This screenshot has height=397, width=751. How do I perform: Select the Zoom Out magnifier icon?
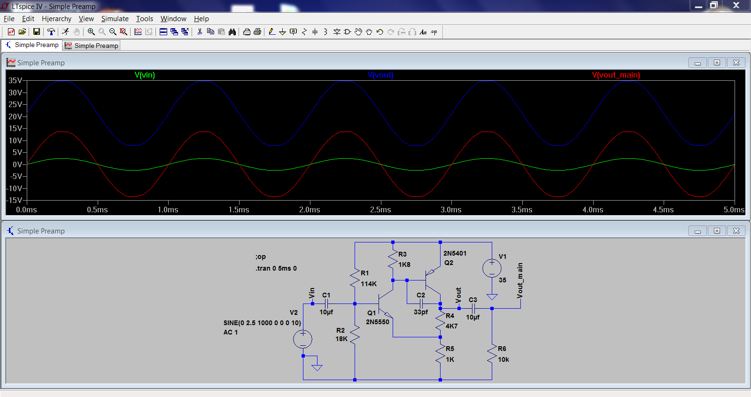[113, 31]
